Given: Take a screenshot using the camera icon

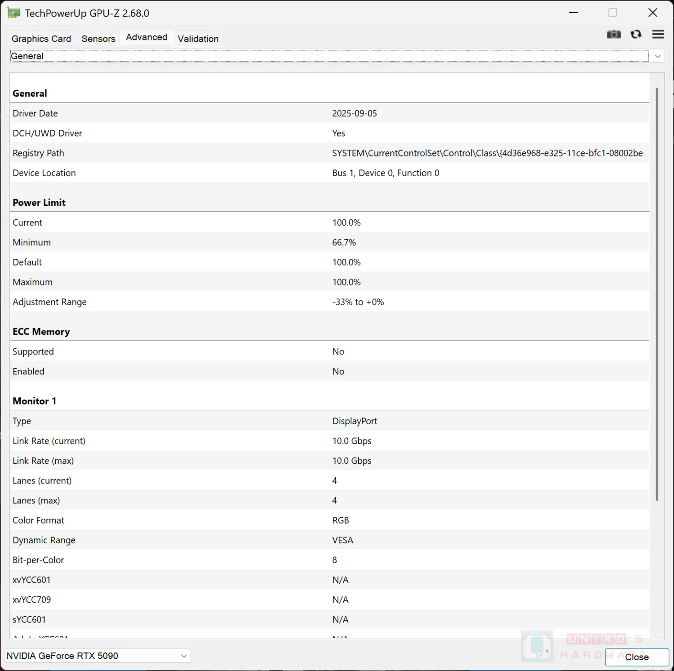Looking at the screenshot, I should (614, 35).
